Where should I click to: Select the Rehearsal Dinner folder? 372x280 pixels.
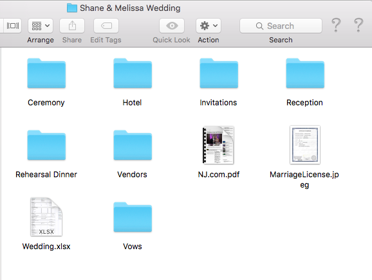pyautogui.click(x=46, y=145)
